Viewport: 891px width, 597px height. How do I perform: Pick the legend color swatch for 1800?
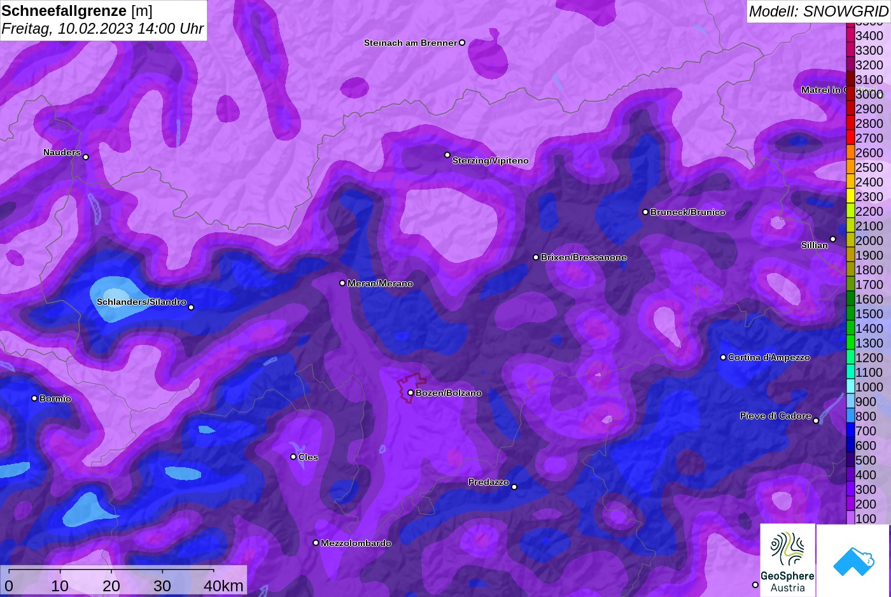tap(850, 269)
